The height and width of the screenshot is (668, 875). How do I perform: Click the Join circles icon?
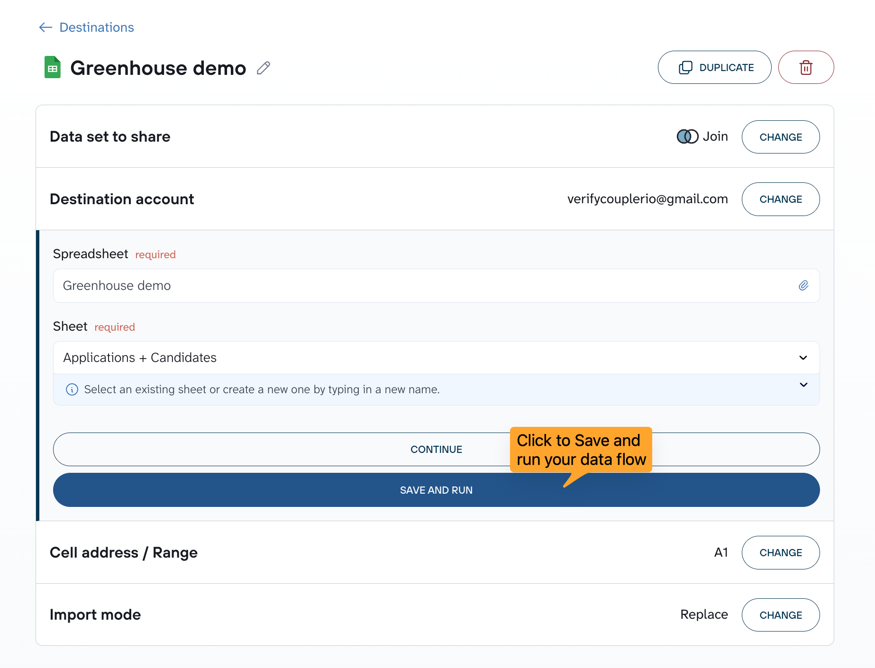687,136
